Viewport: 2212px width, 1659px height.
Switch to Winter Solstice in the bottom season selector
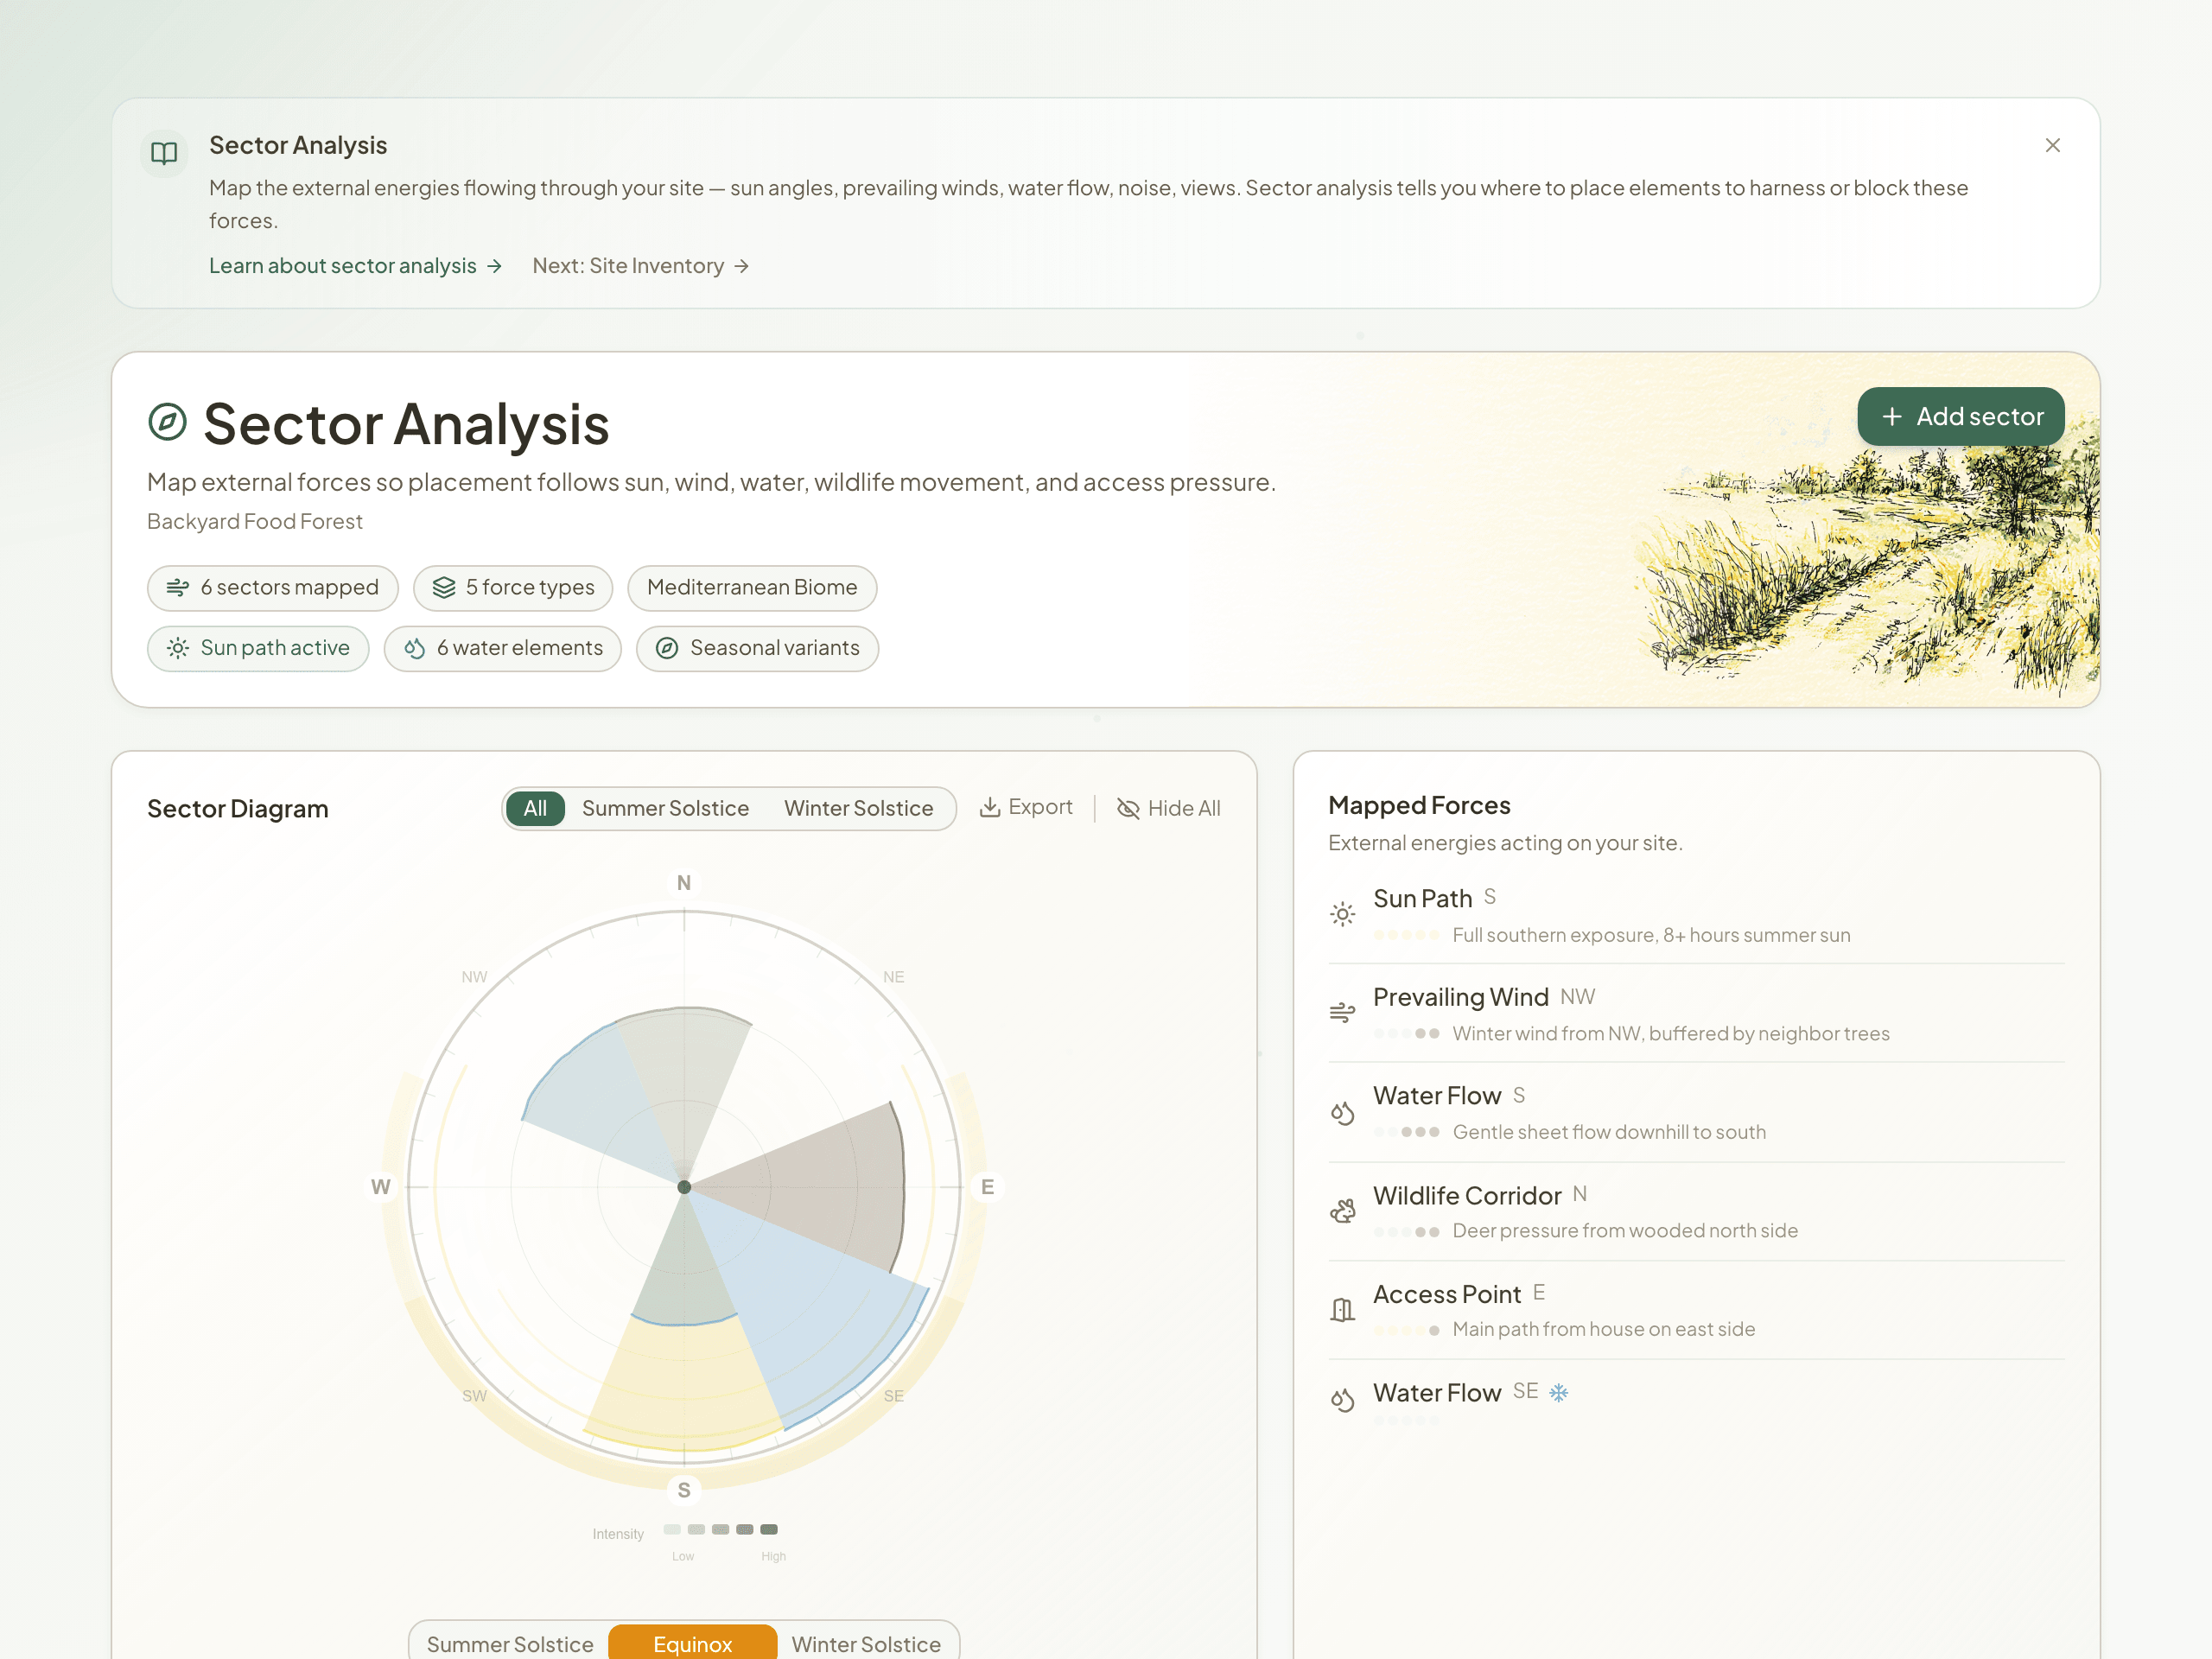866,1642
